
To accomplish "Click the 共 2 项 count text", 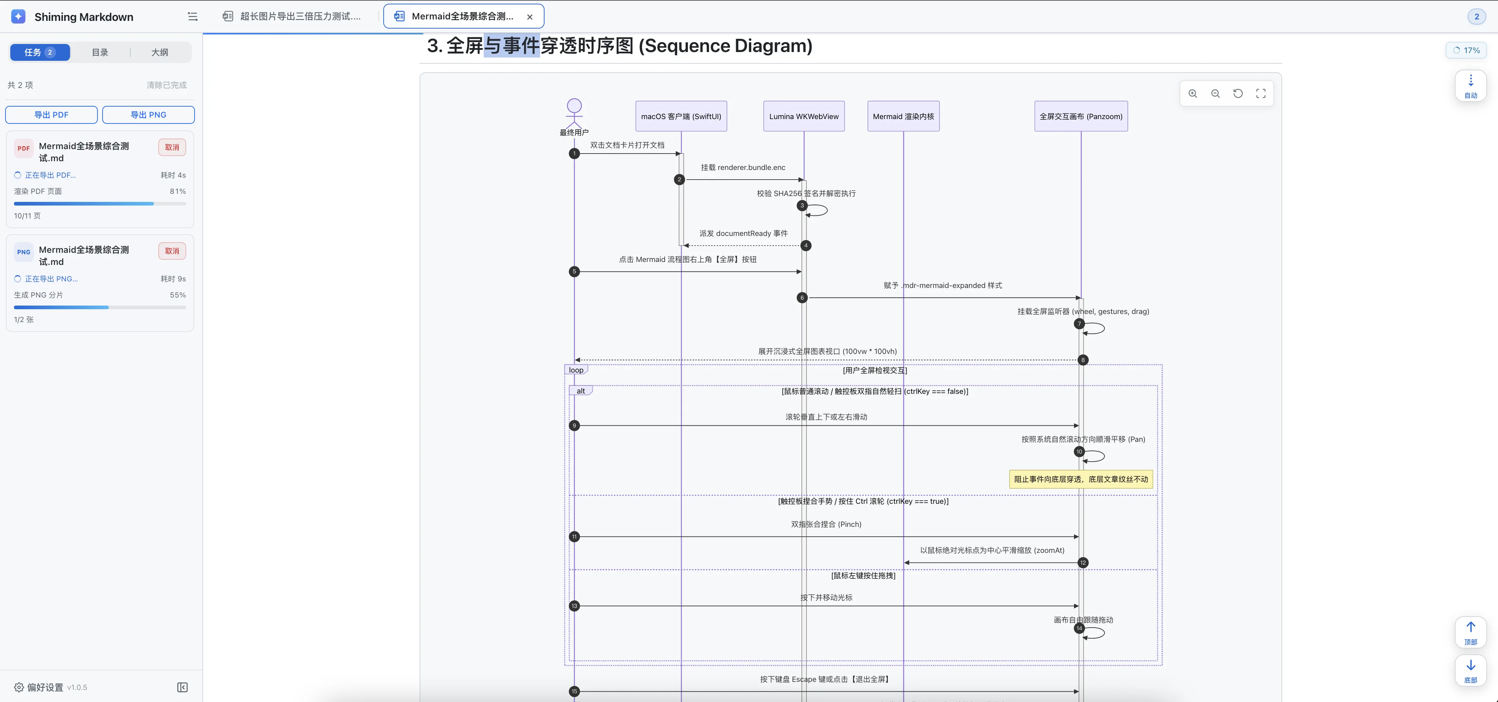I will 21,85.
